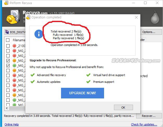This screenshot has width=163, height=127.
Task: Click the Recover... button
Action: pyautogui.click(x=149, y=116)
